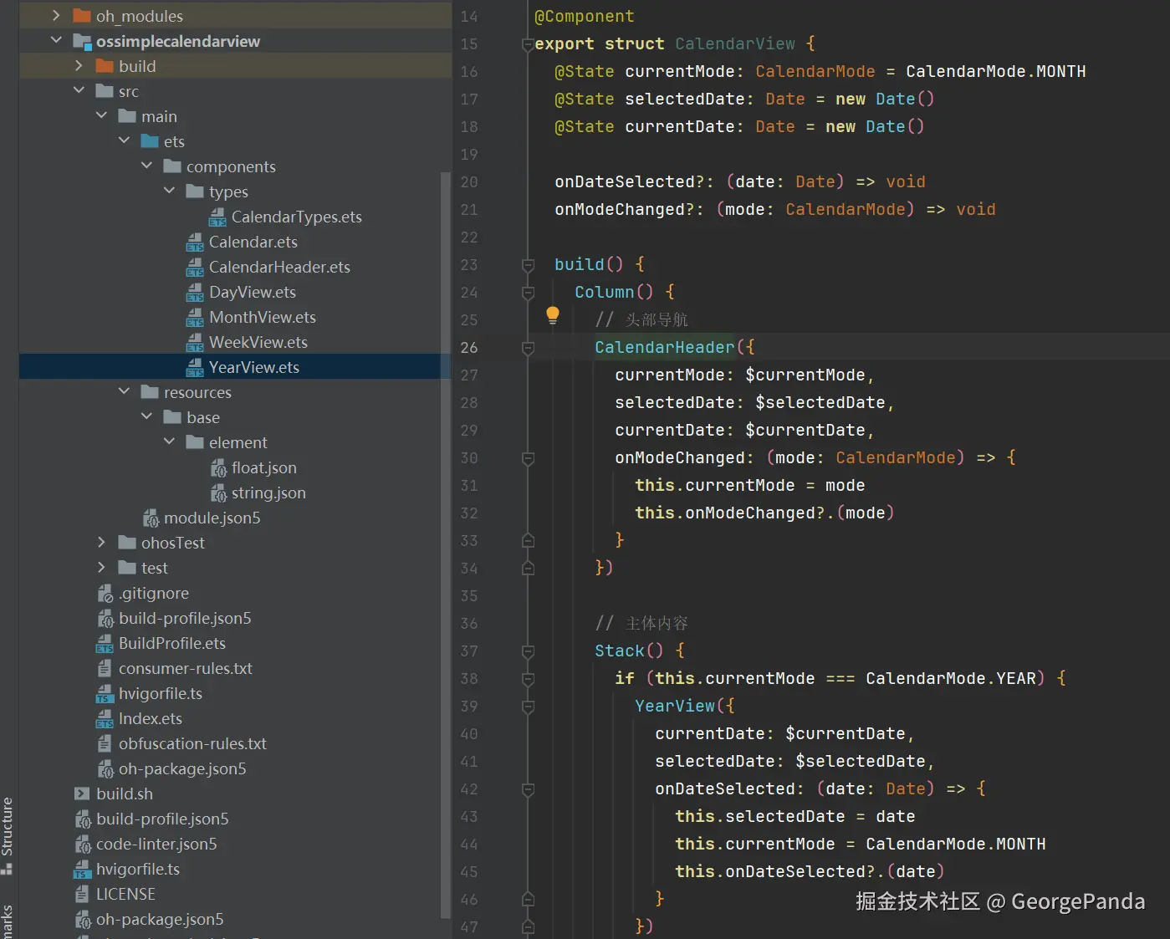Toggle fold for Stack() at line 37

click(528, 651)
